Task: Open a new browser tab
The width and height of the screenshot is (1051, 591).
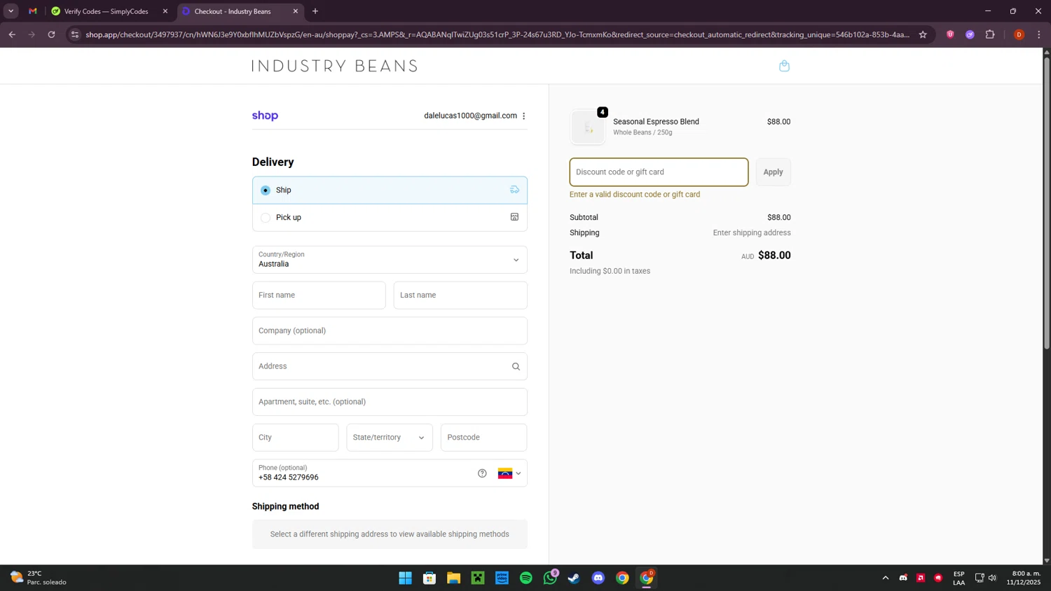Action: click(x=315, y=11)
